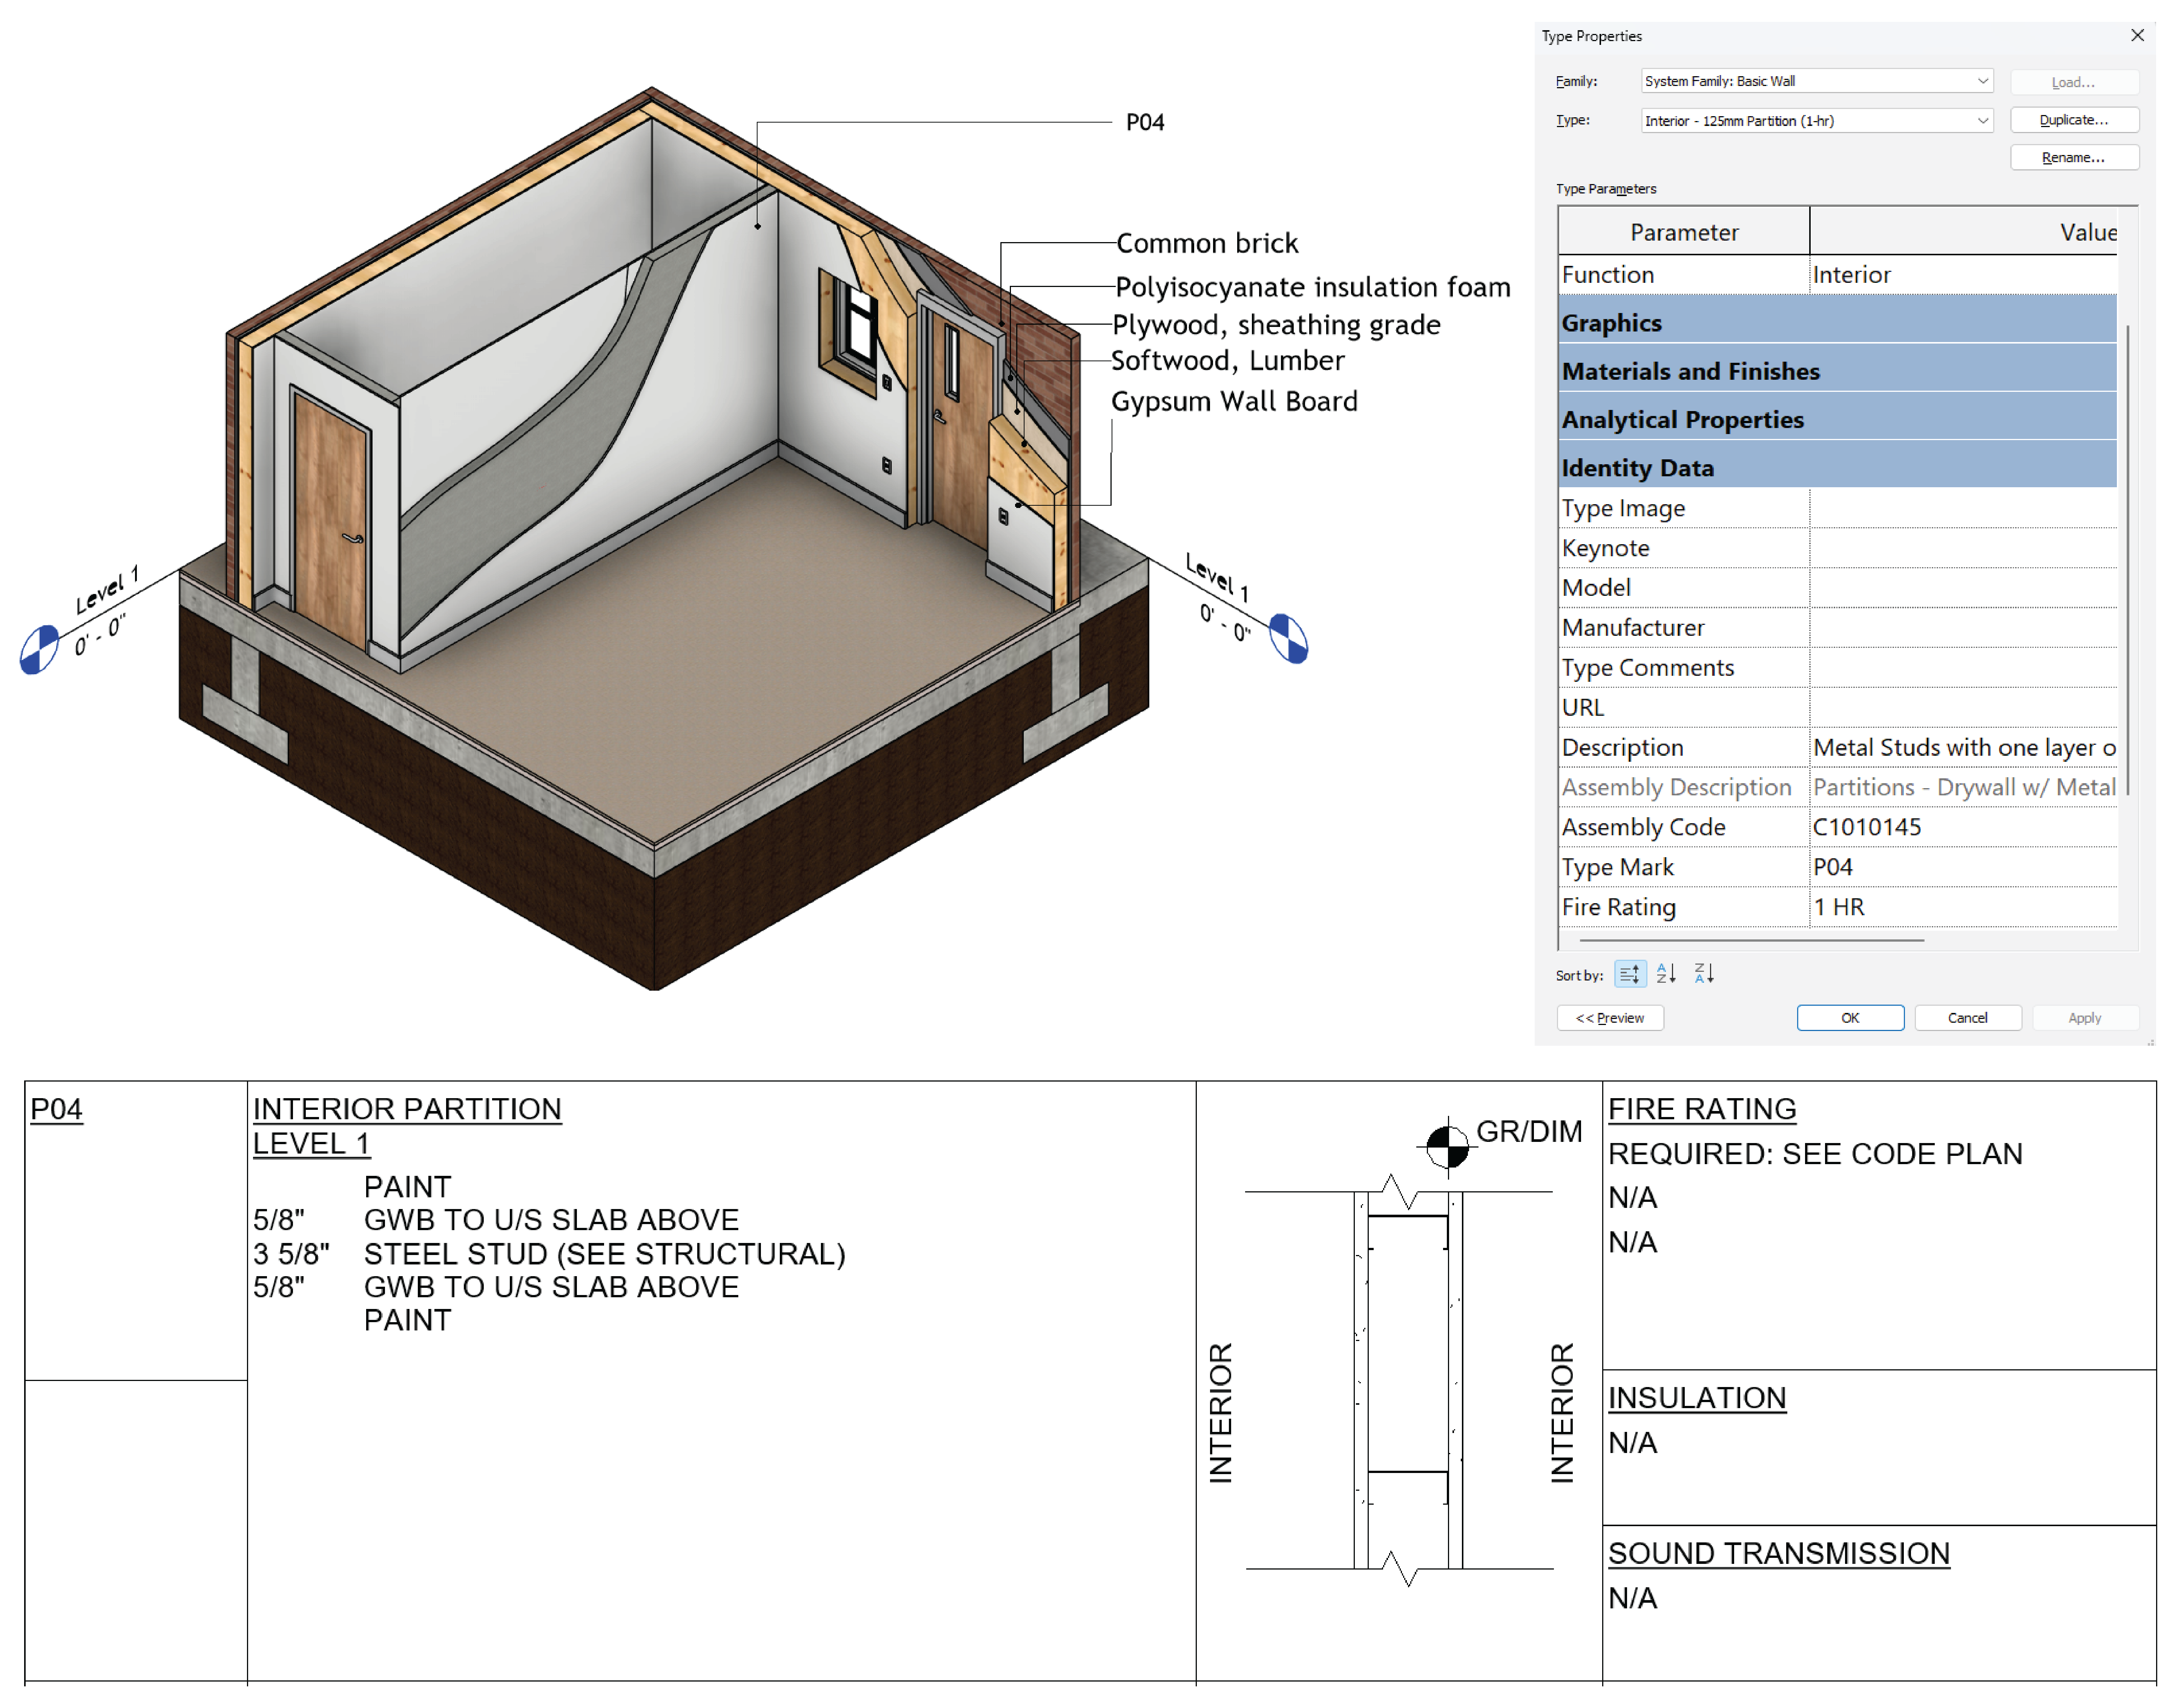Click REQUIRED: SEE CODE PLAN text
This screenshot has width=2184, height=1697.
click(x=1815, y=1154)
